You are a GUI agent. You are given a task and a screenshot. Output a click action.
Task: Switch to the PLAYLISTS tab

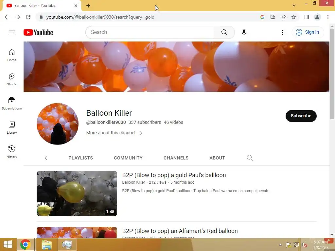coord(81,158)
